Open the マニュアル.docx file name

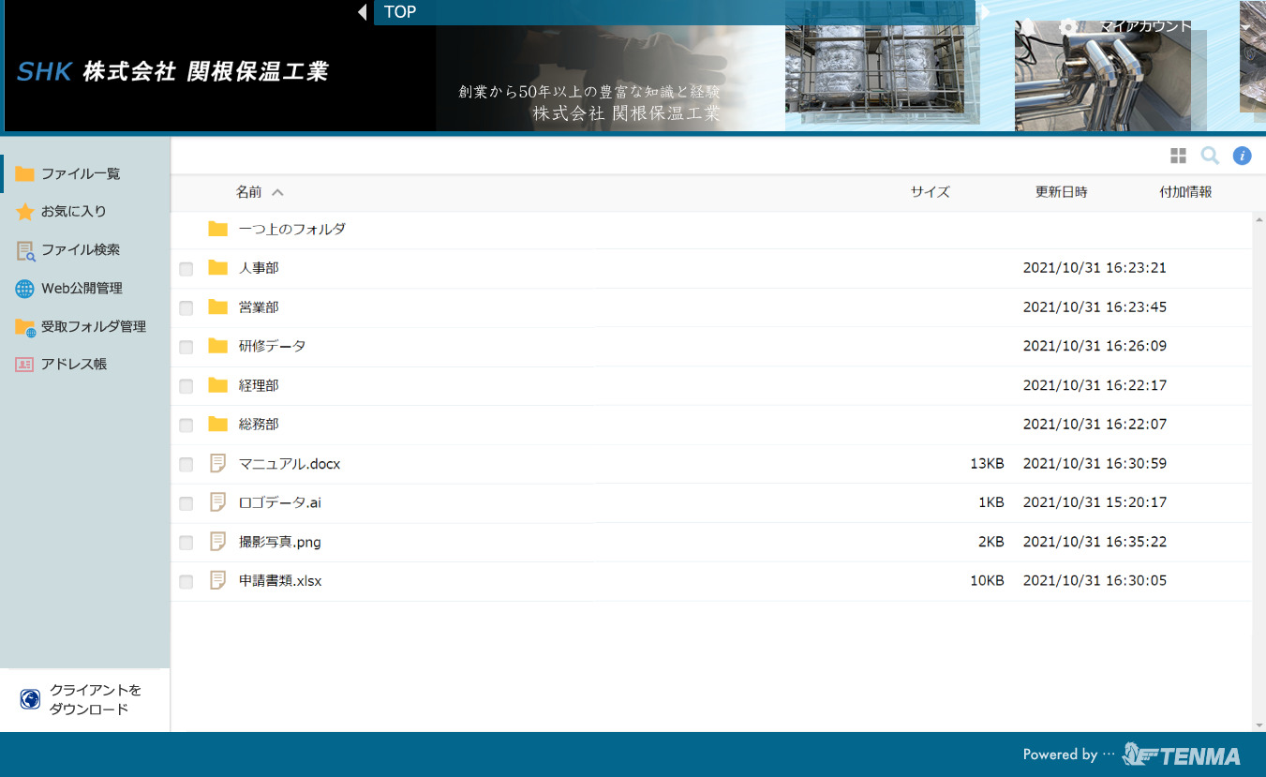(290, 463)
